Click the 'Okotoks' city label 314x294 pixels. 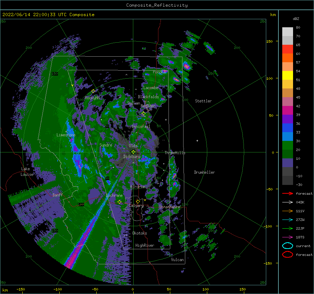140,233
